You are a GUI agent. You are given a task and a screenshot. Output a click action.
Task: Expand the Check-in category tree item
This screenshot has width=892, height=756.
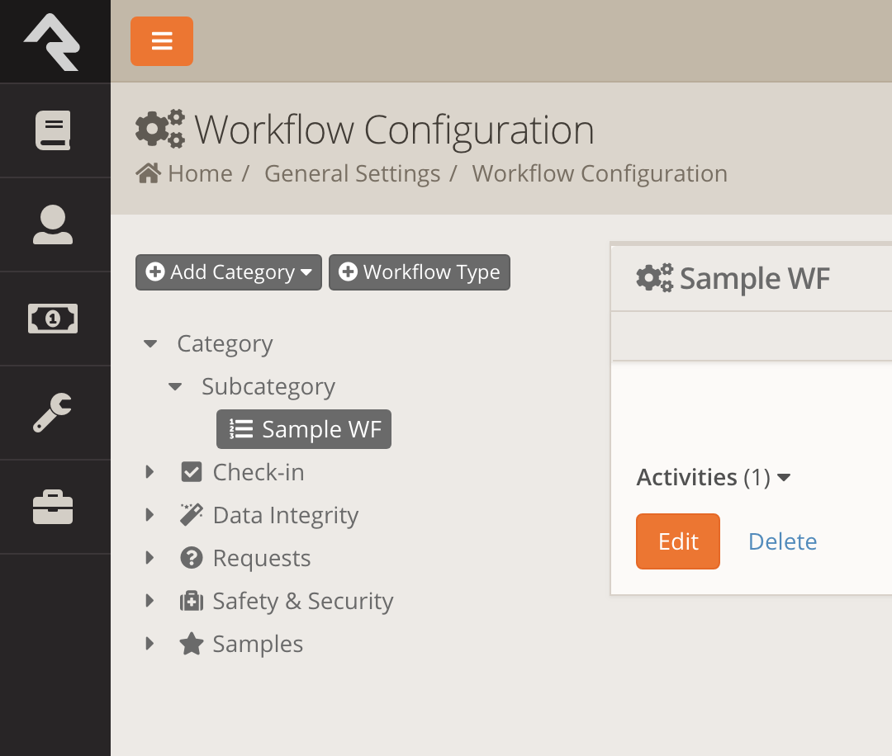[150, 471]
